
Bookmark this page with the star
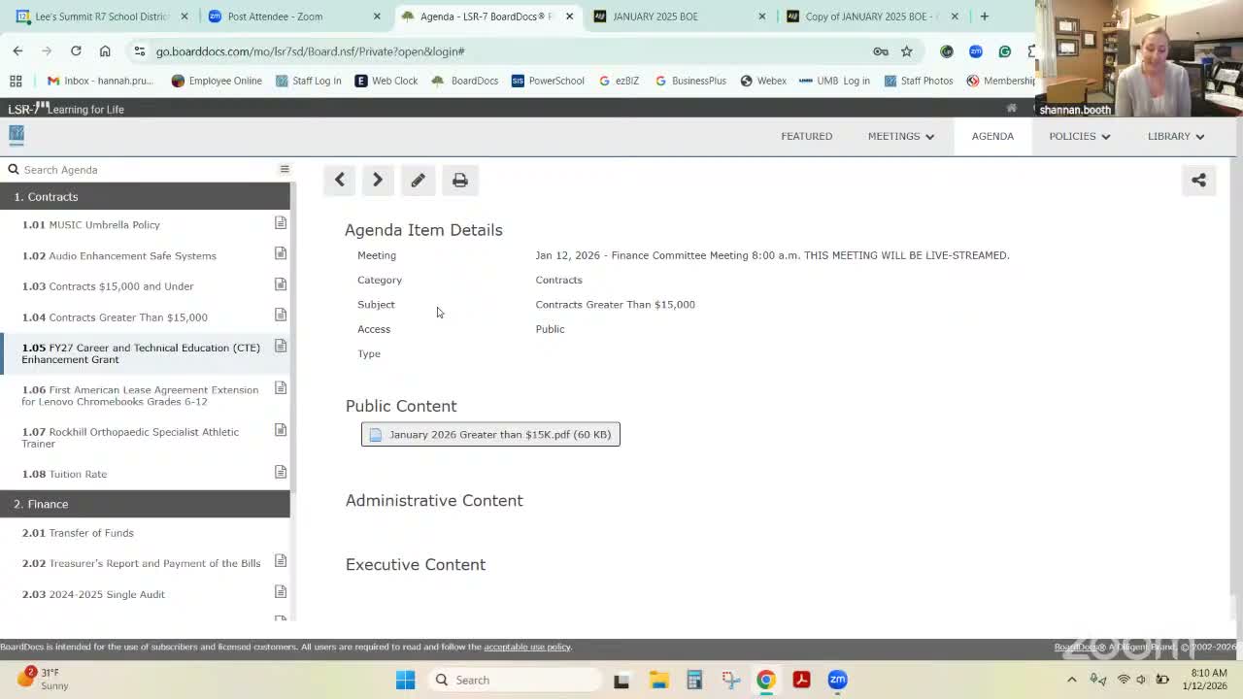906,51
